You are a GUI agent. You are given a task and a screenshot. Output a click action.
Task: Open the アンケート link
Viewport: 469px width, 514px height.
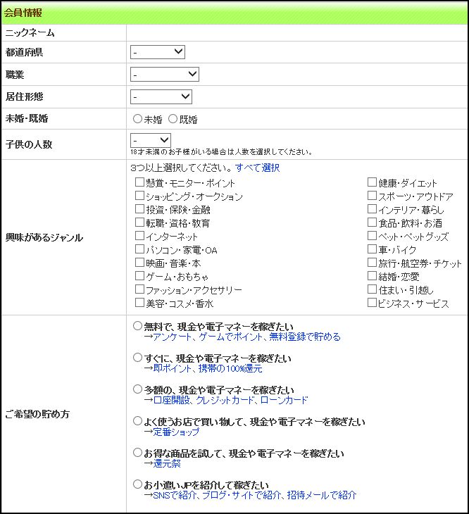[x=173, y=337]
